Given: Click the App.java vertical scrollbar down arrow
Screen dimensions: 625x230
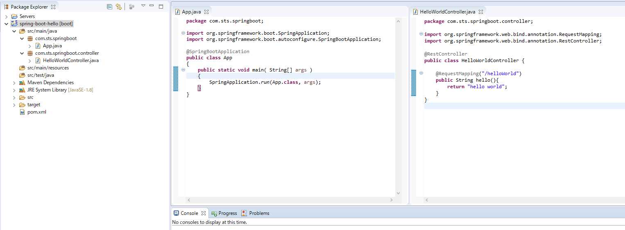Looking at the screenshot, I should point(399,193).
